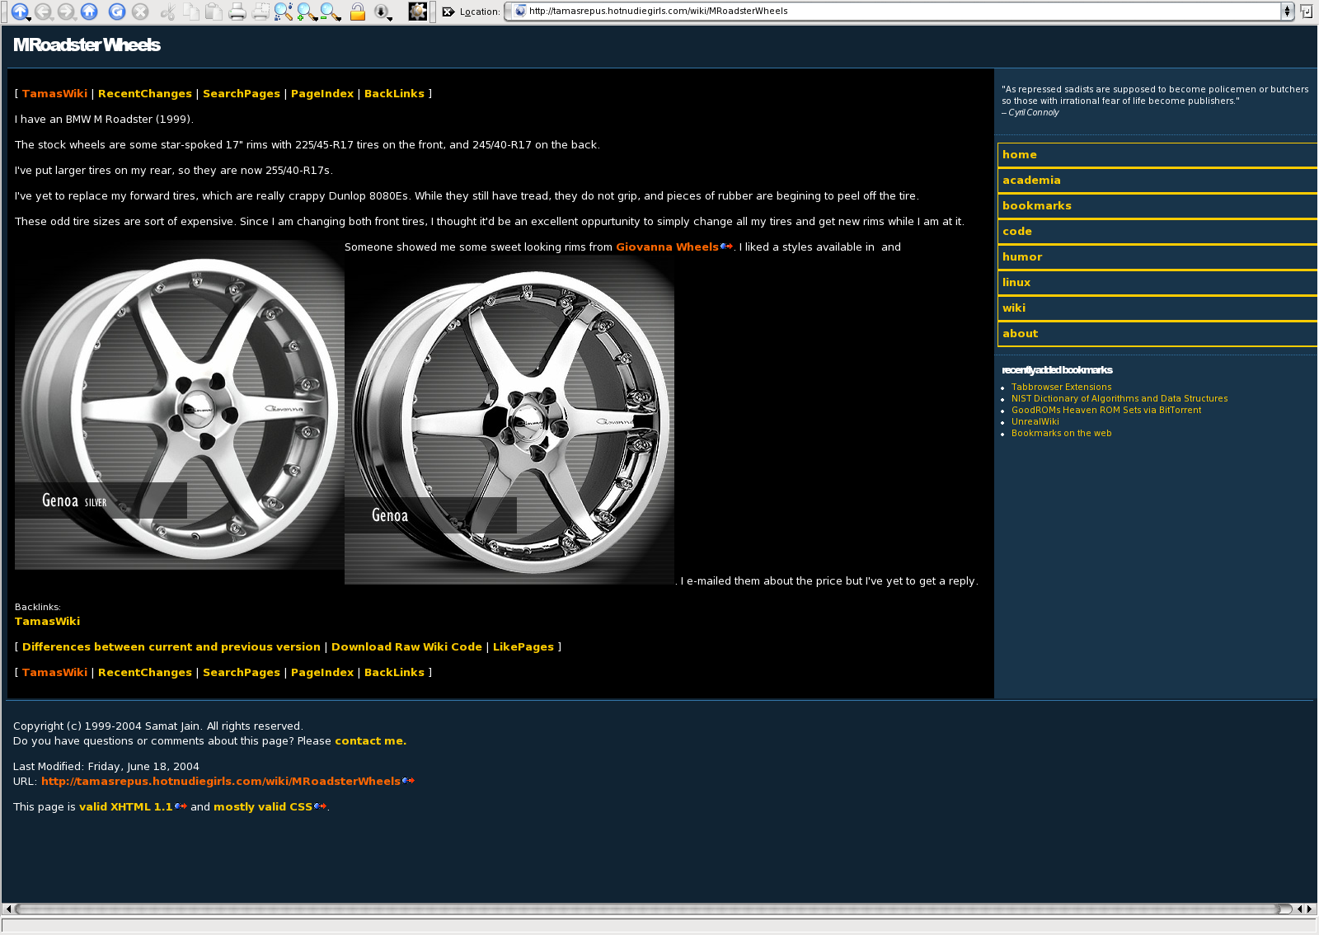Viewport: 1319px width, 935px height.
Task: Open the download arrow toolbar menu
Action: click(383, 12)
